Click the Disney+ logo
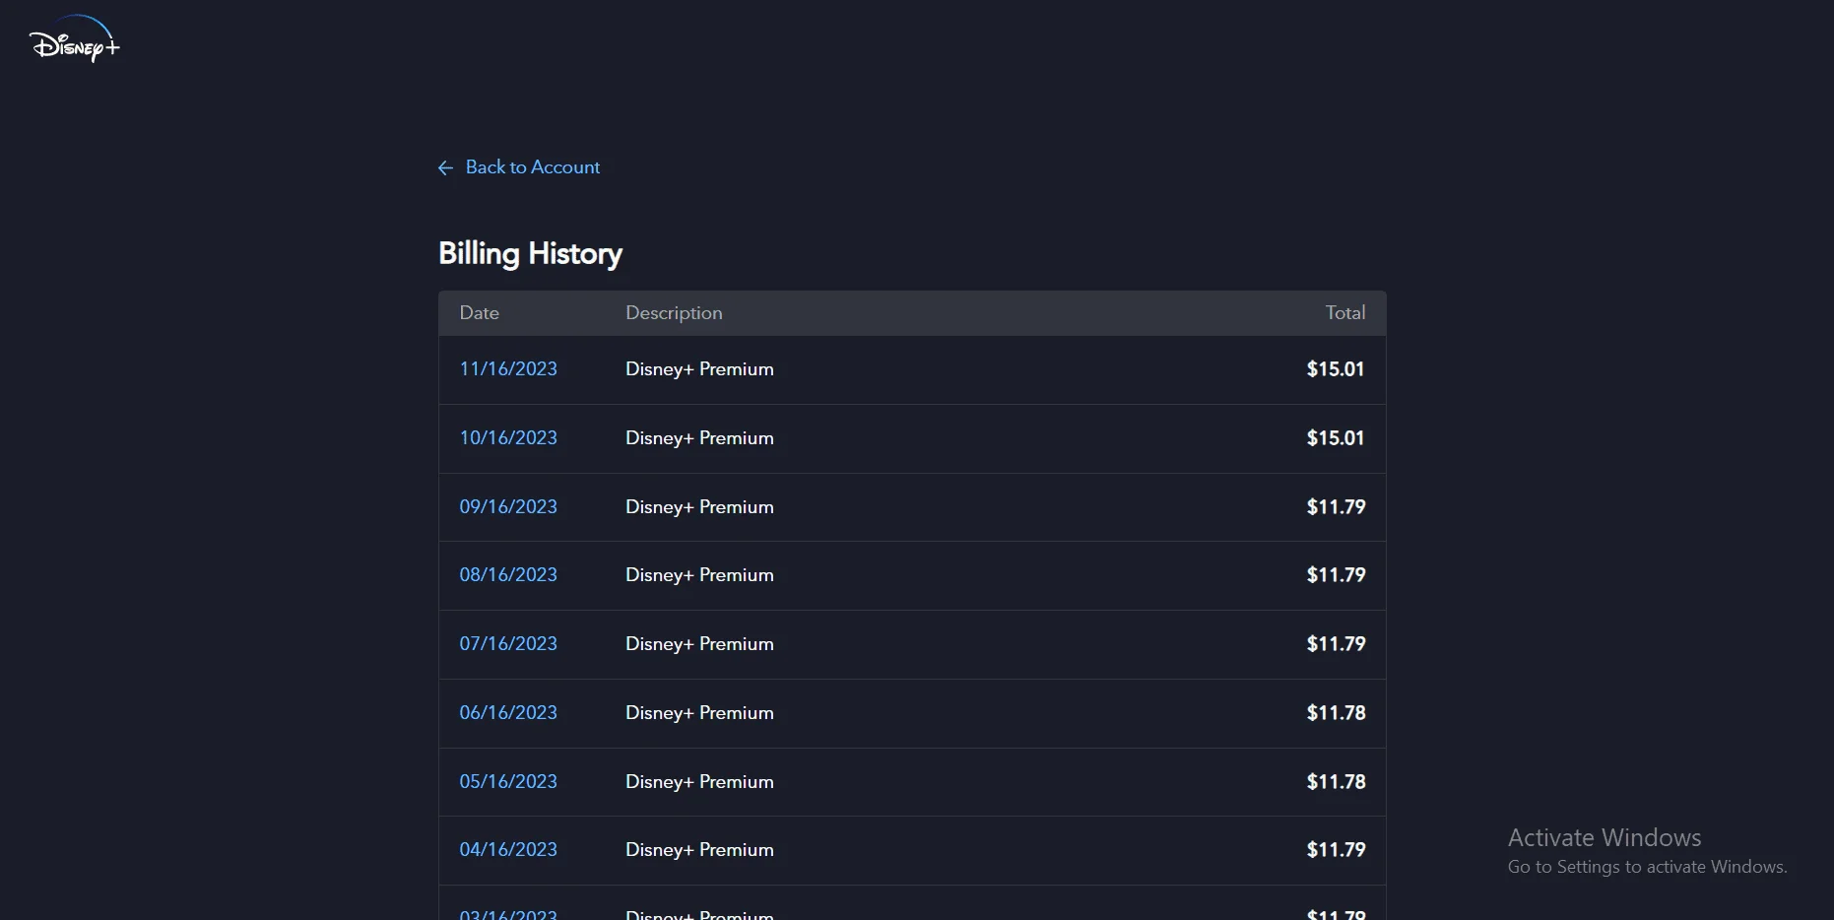Image resolution: width=1834 pixels, height=920 pixels. point(75,39)
